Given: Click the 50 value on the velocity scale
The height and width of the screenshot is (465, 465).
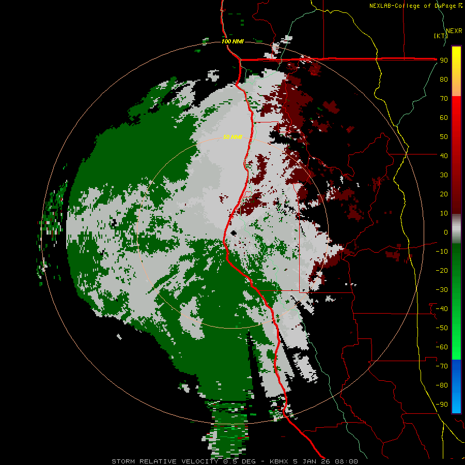Looking at the screenshot, I should [x=444, y=137].
